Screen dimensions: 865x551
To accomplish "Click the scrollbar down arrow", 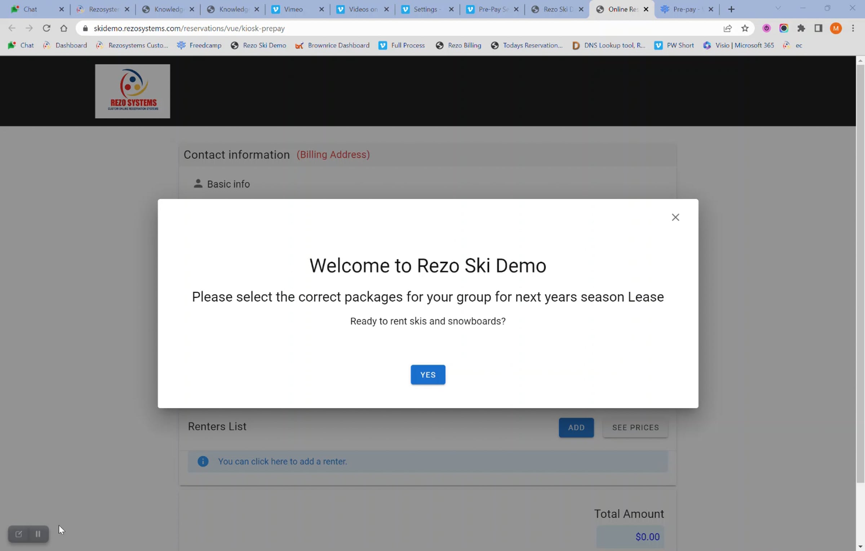I will [x=860, y=547].
